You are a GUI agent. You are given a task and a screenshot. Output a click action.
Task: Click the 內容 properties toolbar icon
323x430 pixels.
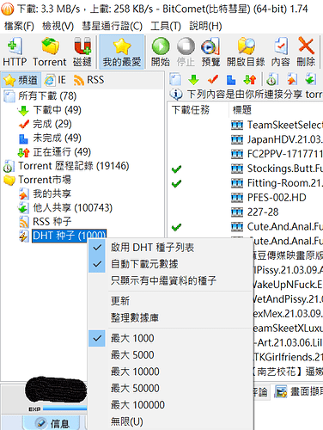281,52
